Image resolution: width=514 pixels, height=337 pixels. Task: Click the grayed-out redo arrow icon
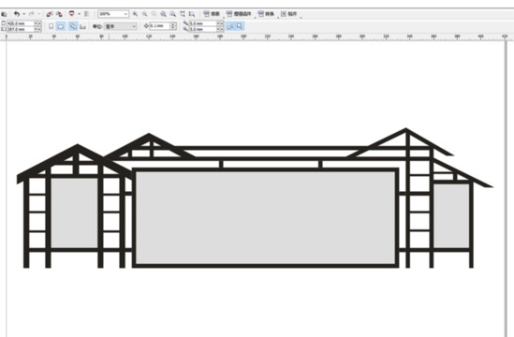[x=32, y=14]
